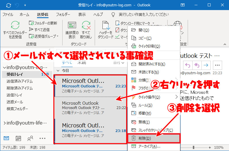Select the email received at 23:18
This screenshot has width=229, height=151.
(x=91, y=131)
